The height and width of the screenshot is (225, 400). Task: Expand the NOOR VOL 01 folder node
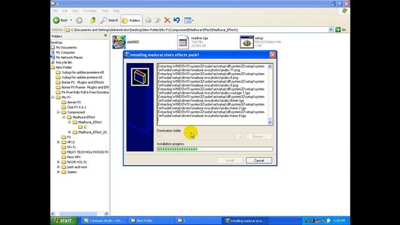[58, 162]
